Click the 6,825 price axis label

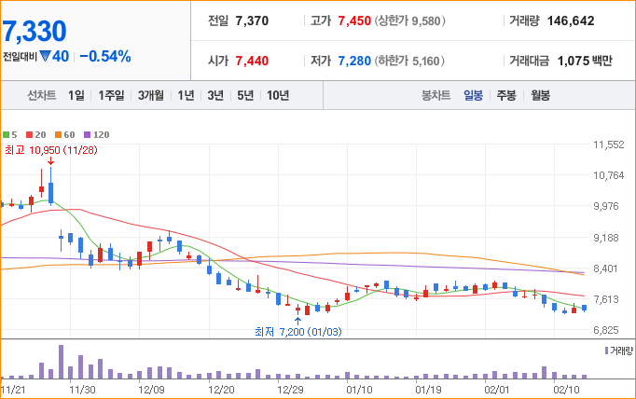point(606,330)
